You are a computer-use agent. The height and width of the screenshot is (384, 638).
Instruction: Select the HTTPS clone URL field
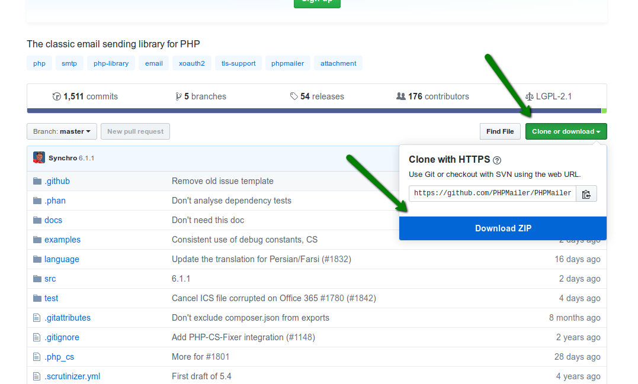click(492, 193)
